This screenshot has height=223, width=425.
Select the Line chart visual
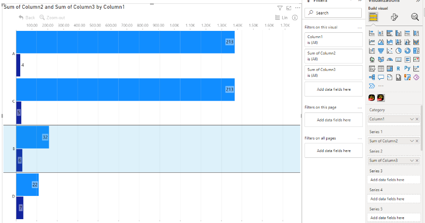click(x=372, y=42)
